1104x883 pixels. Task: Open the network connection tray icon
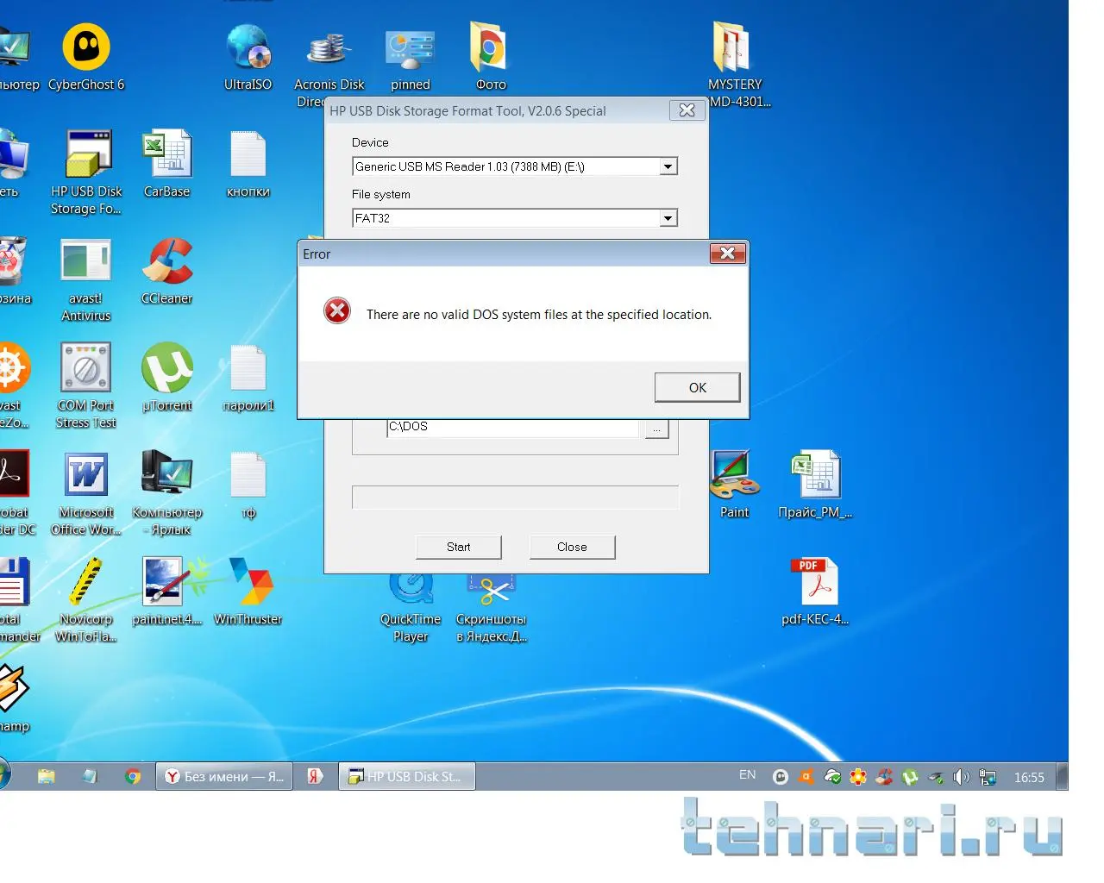point(988,777)
